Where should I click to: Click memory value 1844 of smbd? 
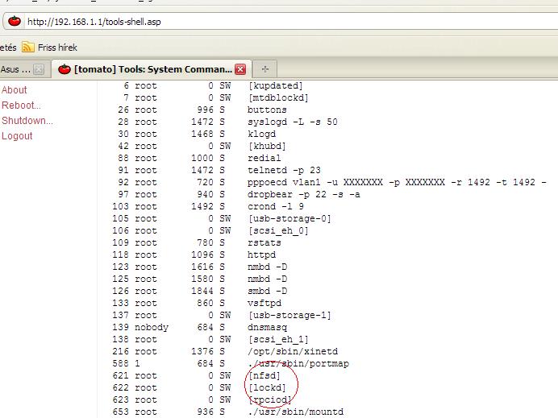pos(202,291)
